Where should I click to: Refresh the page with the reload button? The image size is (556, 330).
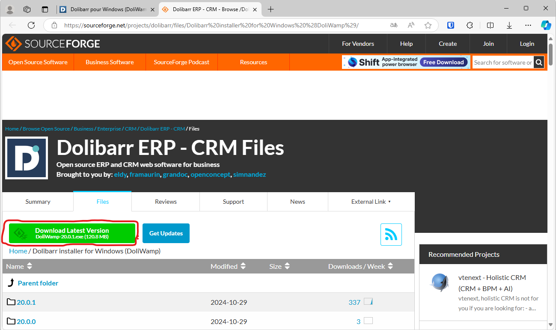point(31,25)
